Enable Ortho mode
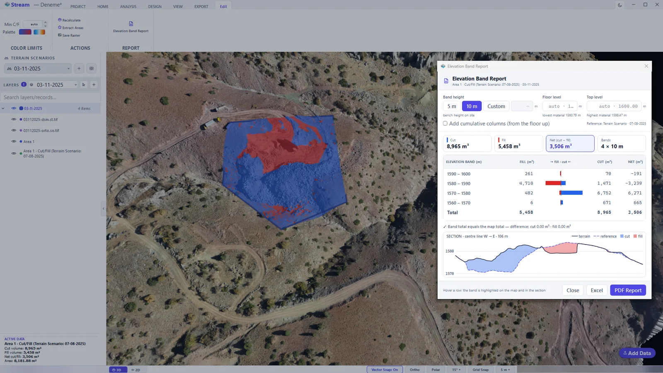Image resolution: width=663 pixels, height=373 pixels. 415,370
